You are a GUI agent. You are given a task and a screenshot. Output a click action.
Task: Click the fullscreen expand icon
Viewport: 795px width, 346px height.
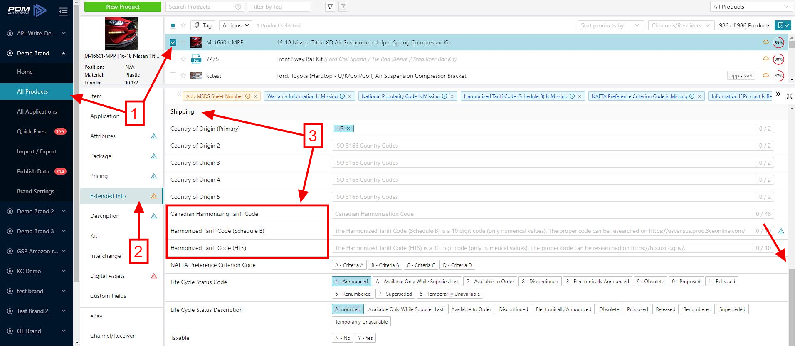click(789, 96)
